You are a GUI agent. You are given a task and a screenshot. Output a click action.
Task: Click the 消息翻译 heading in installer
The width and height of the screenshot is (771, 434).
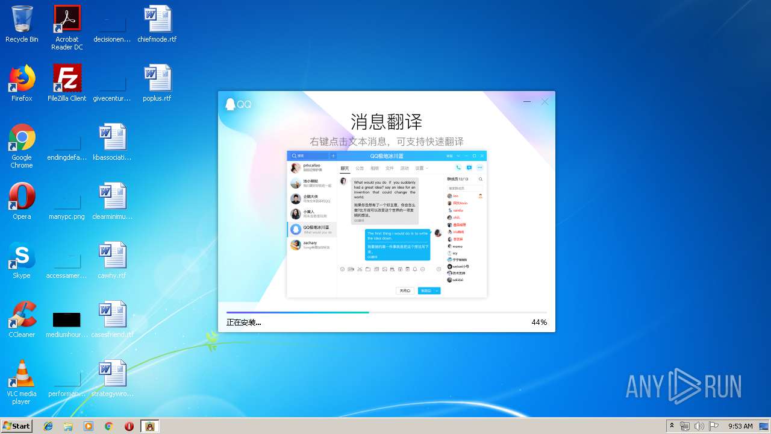pyautogui.click(x=387, y=122)
